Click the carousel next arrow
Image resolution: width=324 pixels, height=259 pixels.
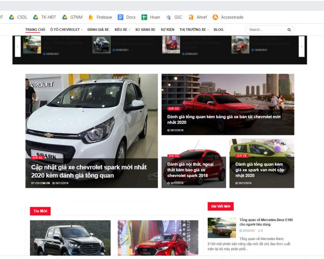click(x=302, y=46)
